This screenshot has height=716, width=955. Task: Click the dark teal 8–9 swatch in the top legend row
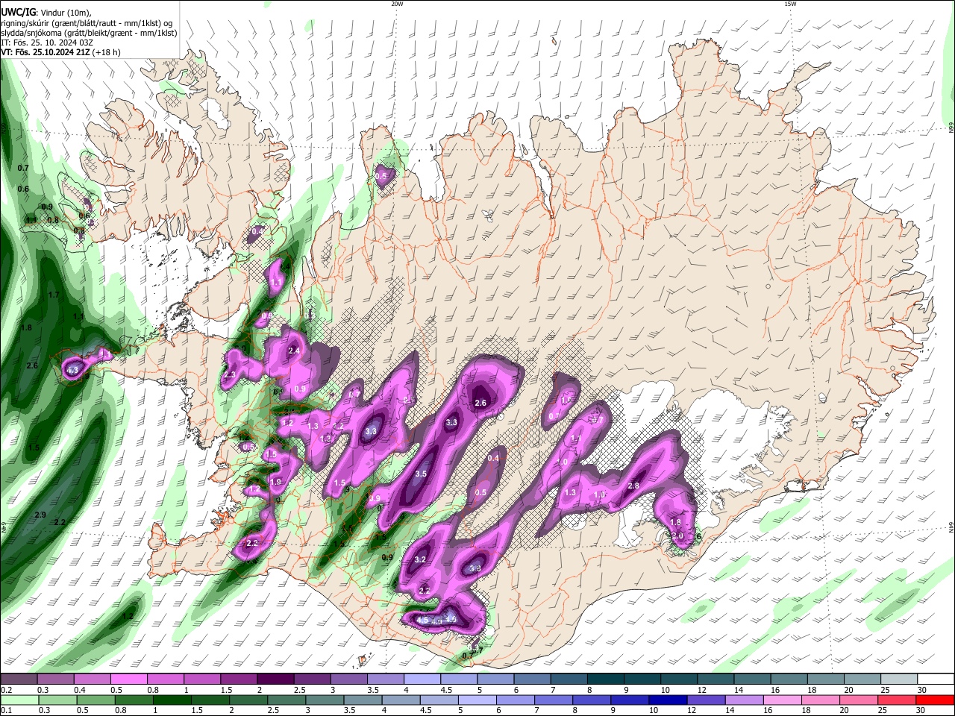[605, 679]
